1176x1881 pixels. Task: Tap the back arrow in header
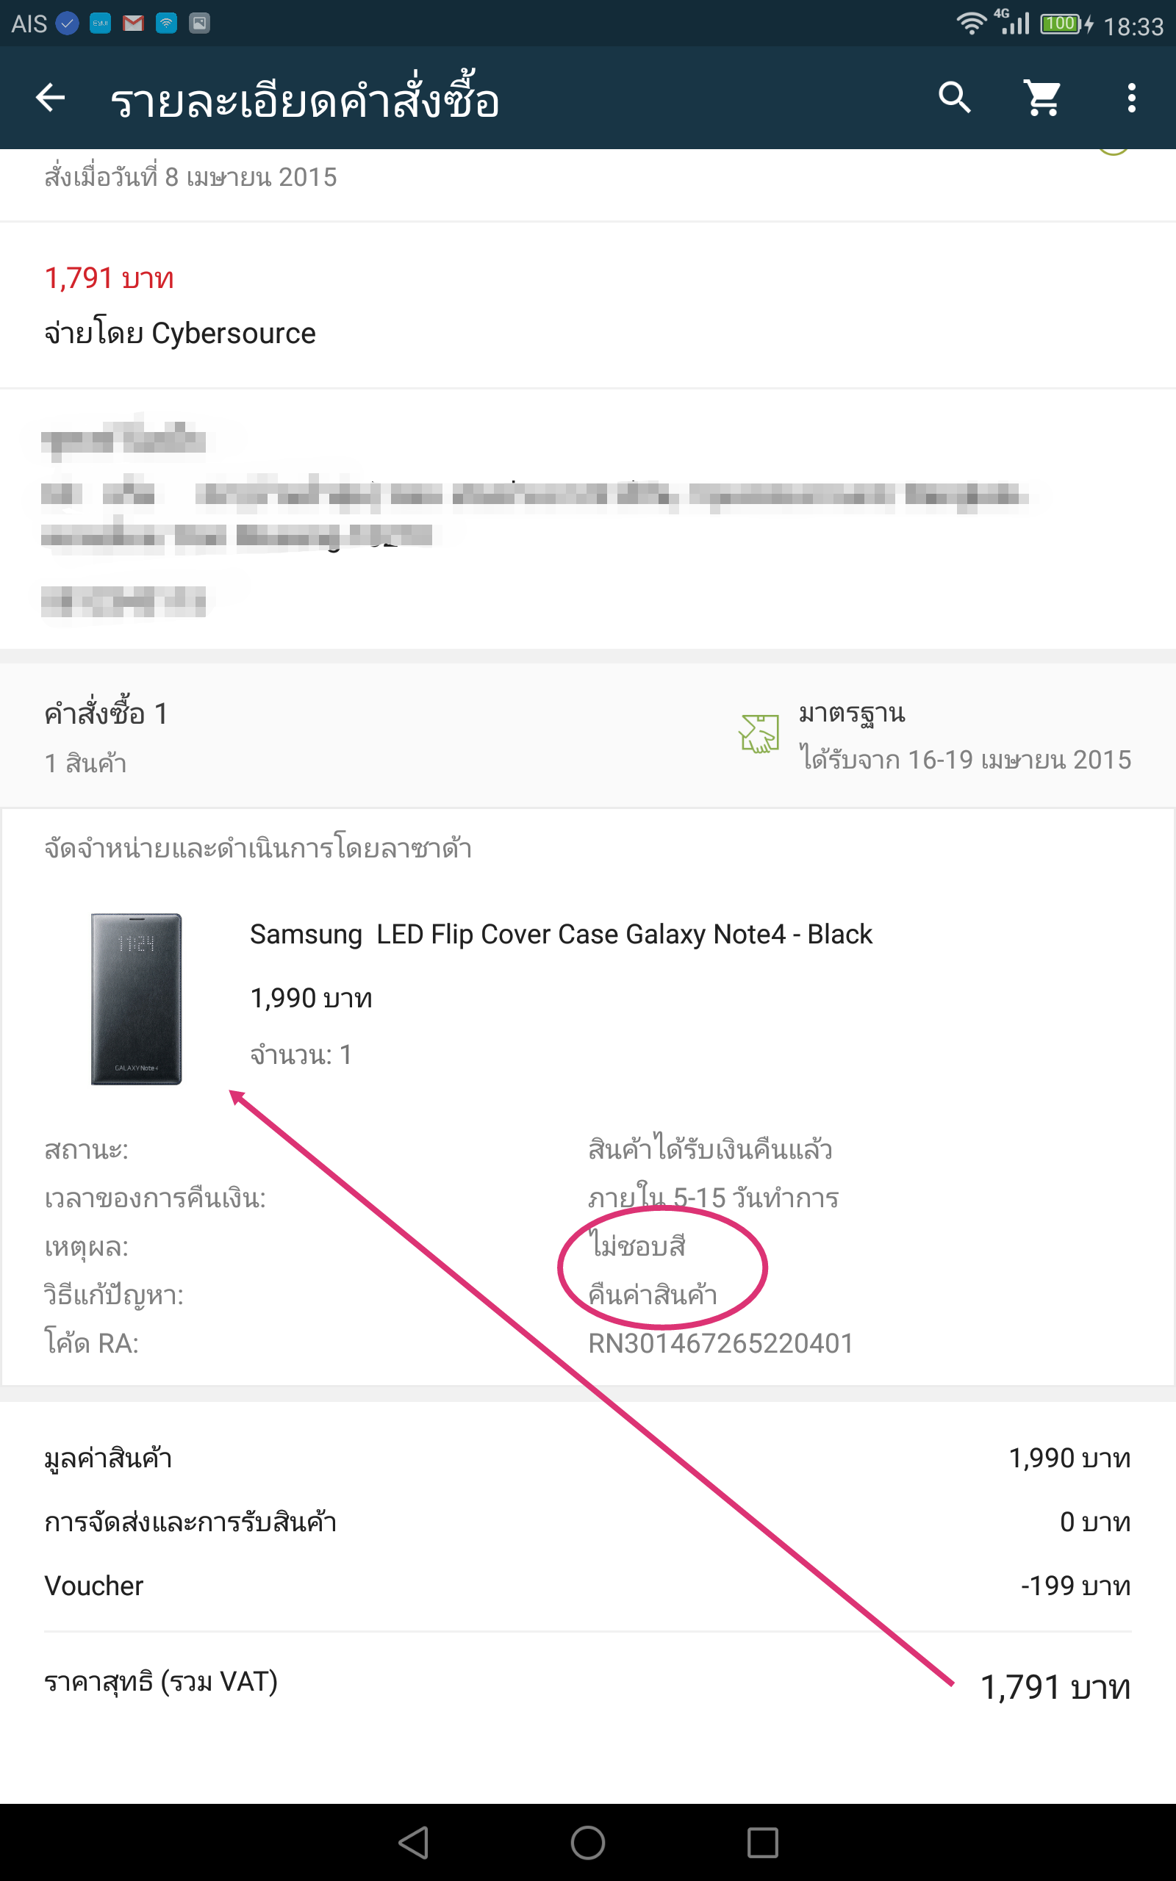tap(51, 98)
